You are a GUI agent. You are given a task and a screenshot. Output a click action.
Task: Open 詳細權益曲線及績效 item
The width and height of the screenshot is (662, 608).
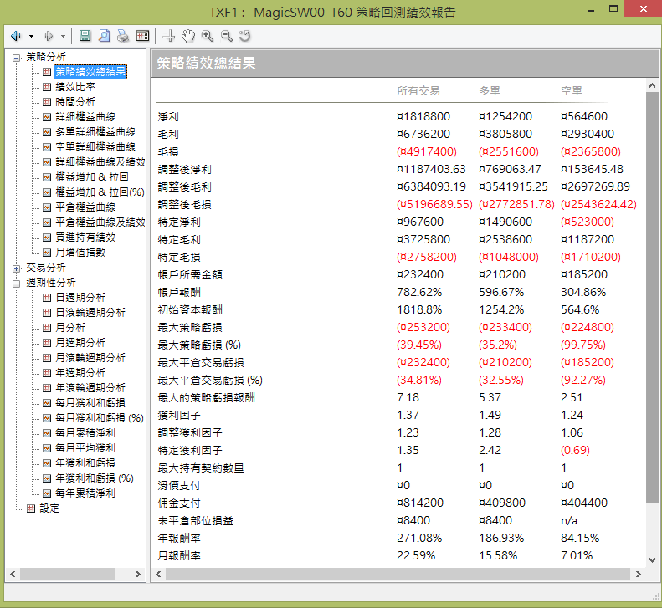click(100, 162)
